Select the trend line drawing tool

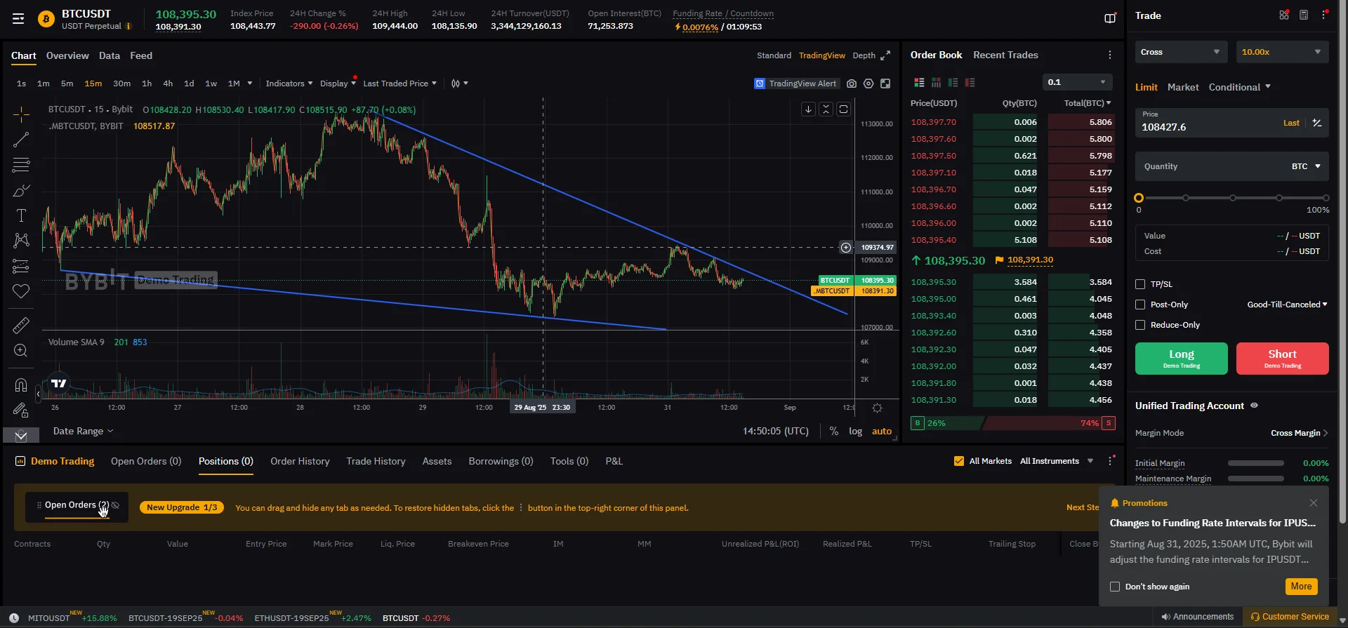coord(21,140)
